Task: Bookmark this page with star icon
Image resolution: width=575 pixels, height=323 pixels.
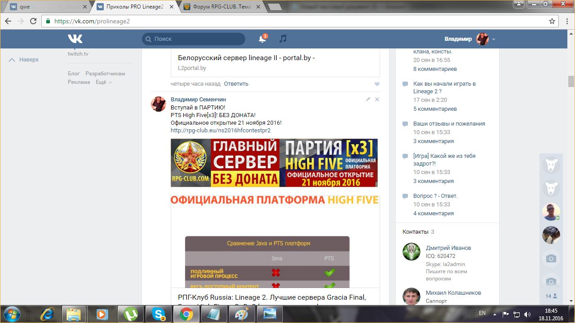Action: point(552,21)
